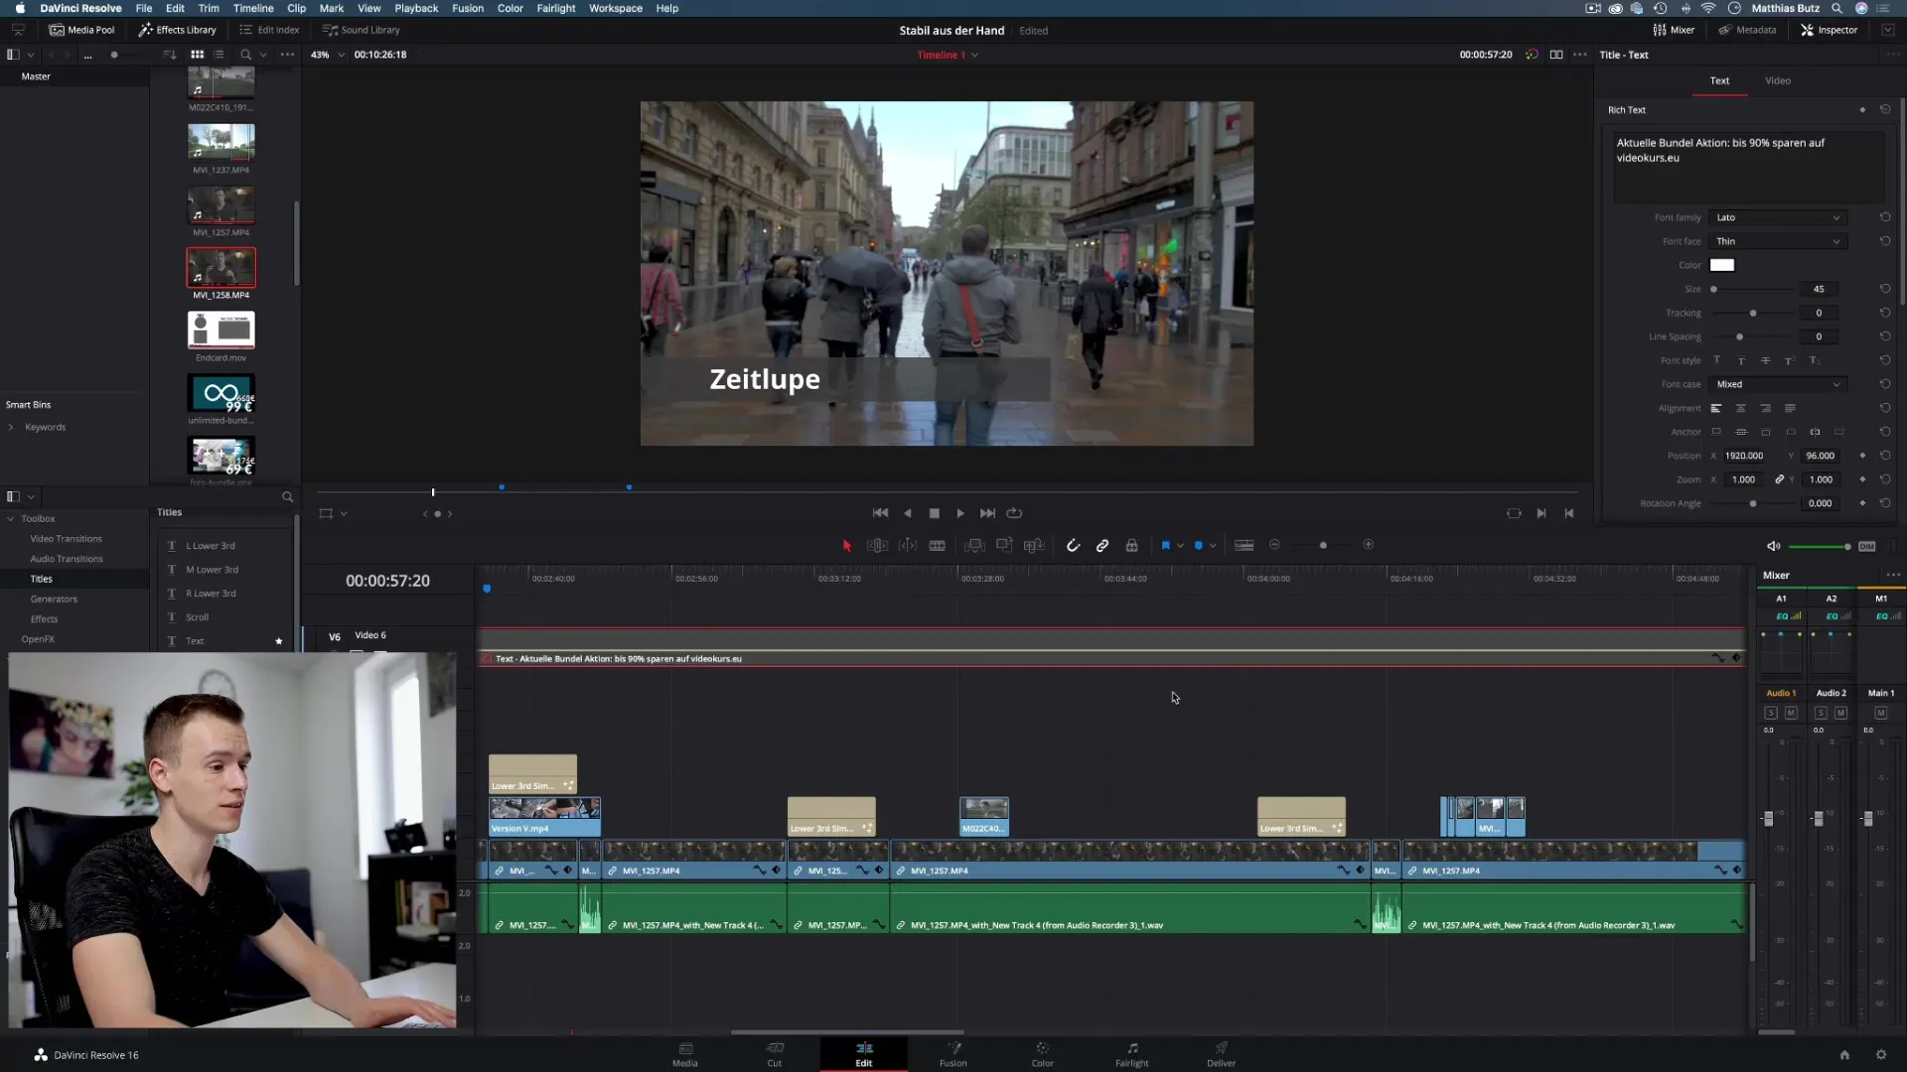Set text alignment to justified

(x=1790, y=408)
